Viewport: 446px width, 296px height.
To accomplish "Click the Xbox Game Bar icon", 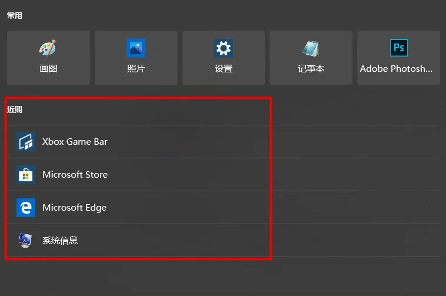I will 26,142.
